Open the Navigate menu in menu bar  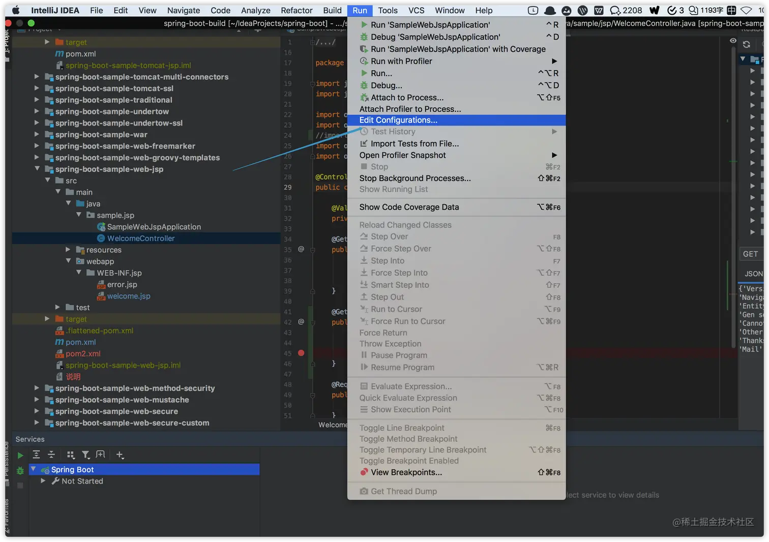tap(184, 10)
